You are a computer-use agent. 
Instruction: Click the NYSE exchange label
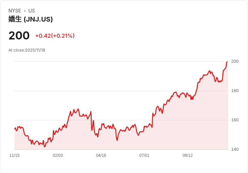coord(15,11)
